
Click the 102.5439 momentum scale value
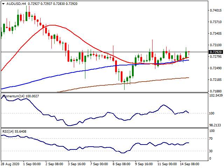pos(216,95)
